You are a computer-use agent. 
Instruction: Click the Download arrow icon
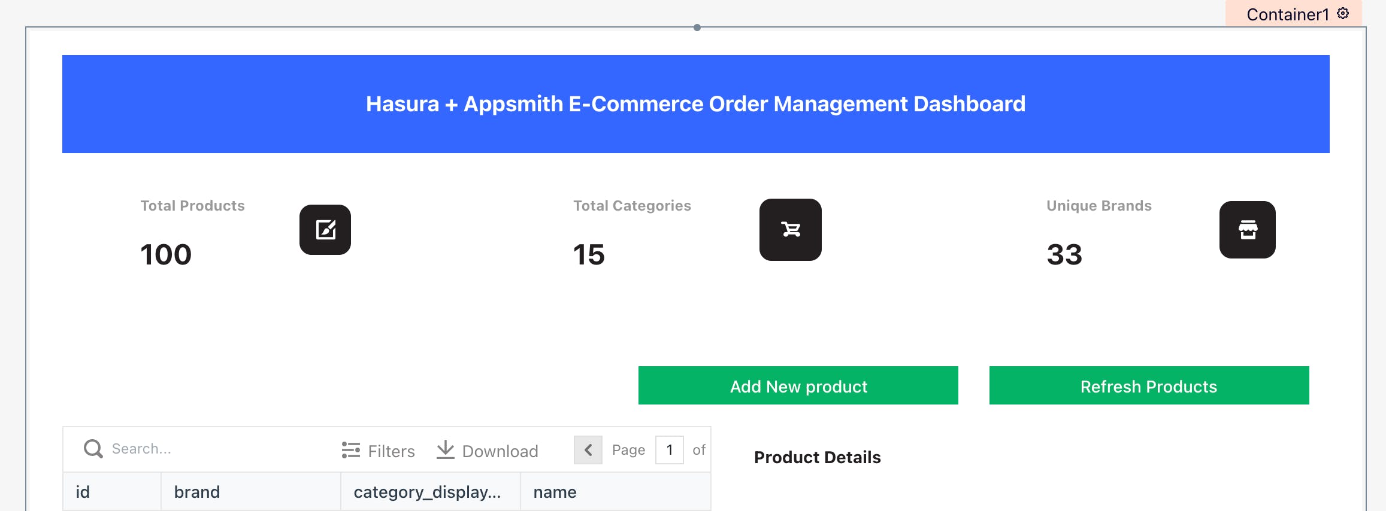click(x=445, y=449)
